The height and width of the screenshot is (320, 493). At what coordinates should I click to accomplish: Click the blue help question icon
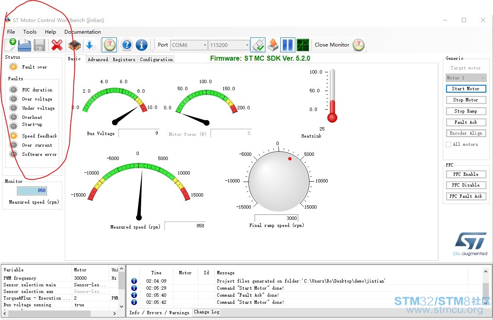tap(127, 45)
